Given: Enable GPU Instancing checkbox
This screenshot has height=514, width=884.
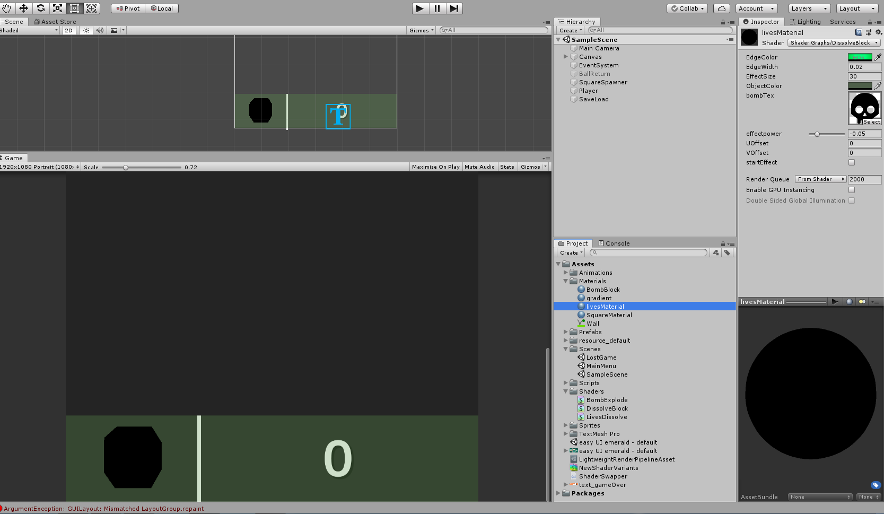Looking at the screenshot, I should coord(852,190).
